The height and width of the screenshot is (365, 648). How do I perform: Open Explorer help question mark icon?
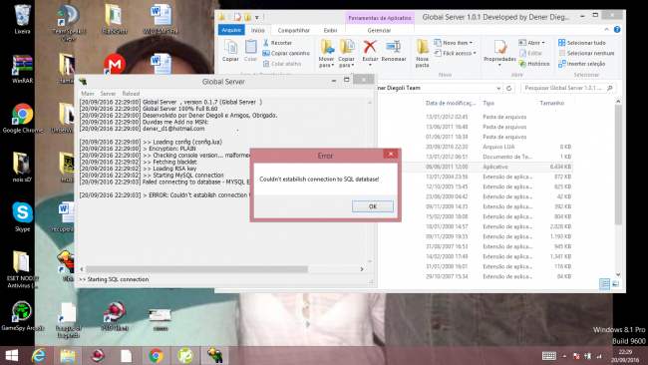click(617, 29)
